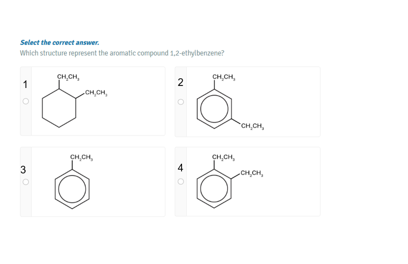The width and height of the screenshot is (408, 264).
Task: Select radio button for answer 2
Action: click(180, 101)
